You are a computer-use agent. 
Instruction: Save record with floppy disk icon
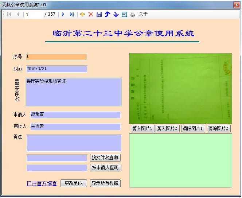(x=99, y=14)
